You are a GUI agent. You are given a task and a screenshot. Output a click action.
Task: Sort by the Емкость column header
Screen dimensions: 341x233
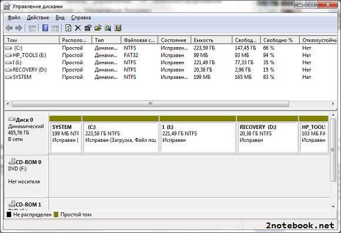point(211,40)
